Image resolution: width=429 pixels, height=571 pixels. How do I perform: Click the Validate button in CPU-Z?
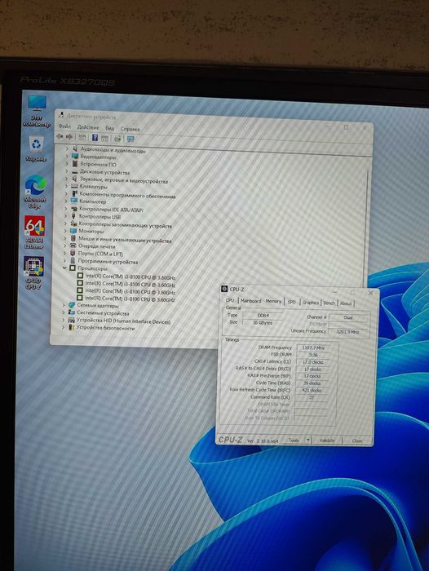[327, 440]
